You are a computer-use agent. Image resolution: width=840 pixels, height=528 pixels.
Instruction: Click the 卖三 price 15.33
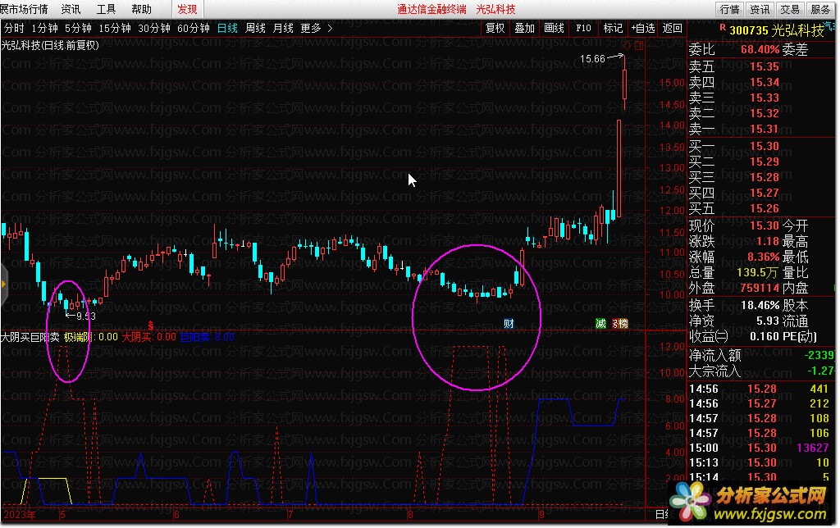tap(765, 98)
